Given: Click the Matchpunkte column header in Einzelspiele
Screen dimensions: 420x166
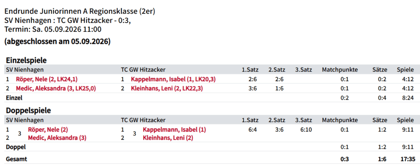Looking at the screenshot, I should (x=340, y=70).
